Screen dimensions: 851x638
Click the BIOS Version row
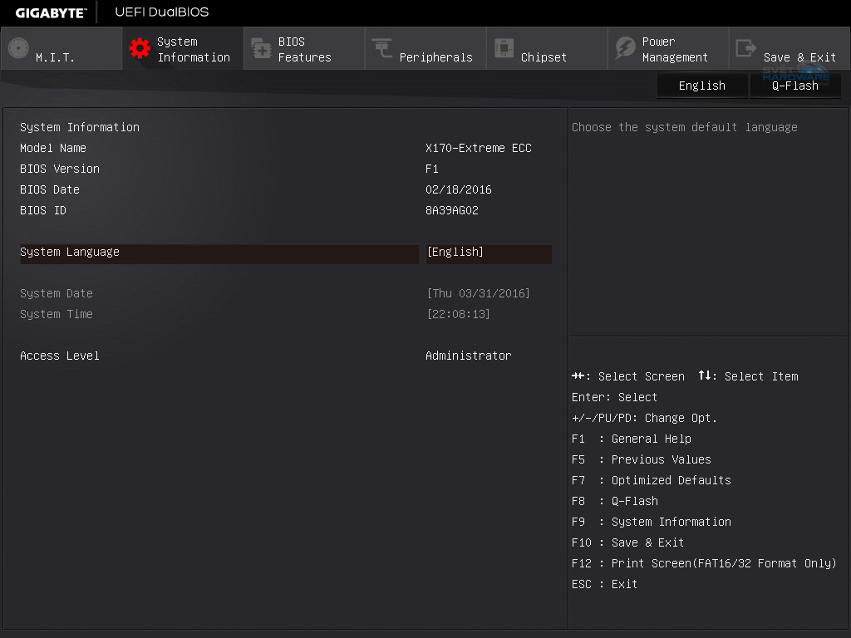pyautogui.click(x=60, y=169)
